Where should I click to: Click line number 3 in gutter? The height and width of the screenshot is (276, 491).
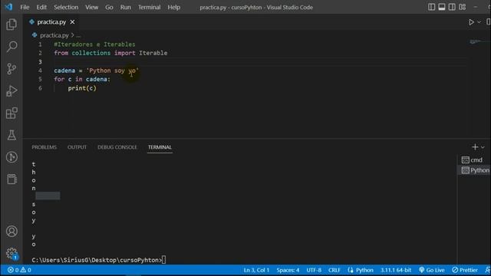(x=40, y=61)
